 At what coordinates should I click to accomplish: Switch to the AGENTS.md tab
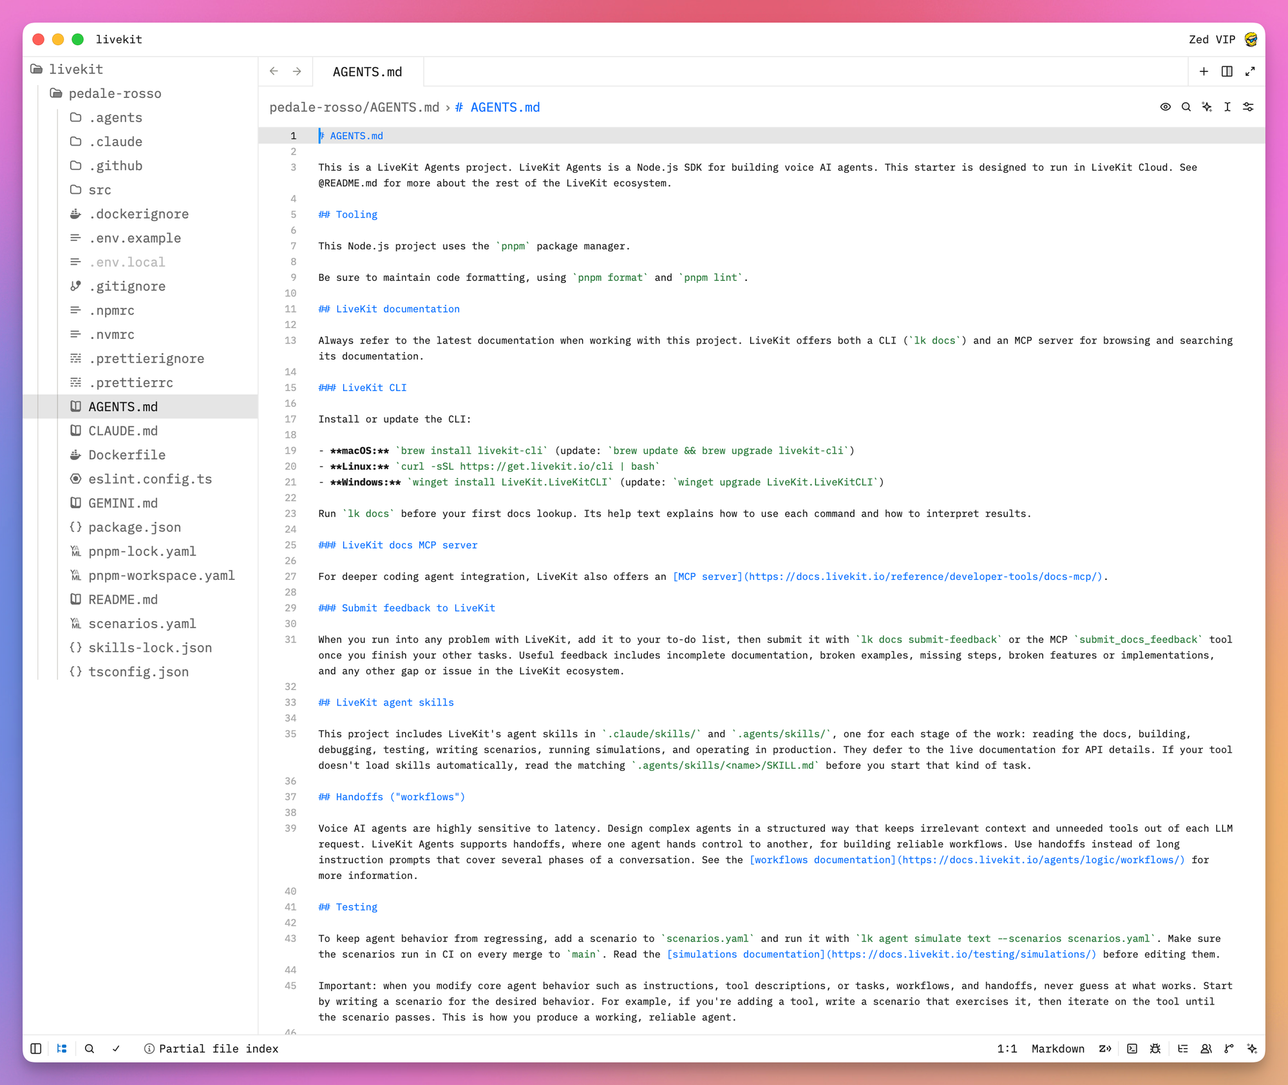[x=367, y=72]
